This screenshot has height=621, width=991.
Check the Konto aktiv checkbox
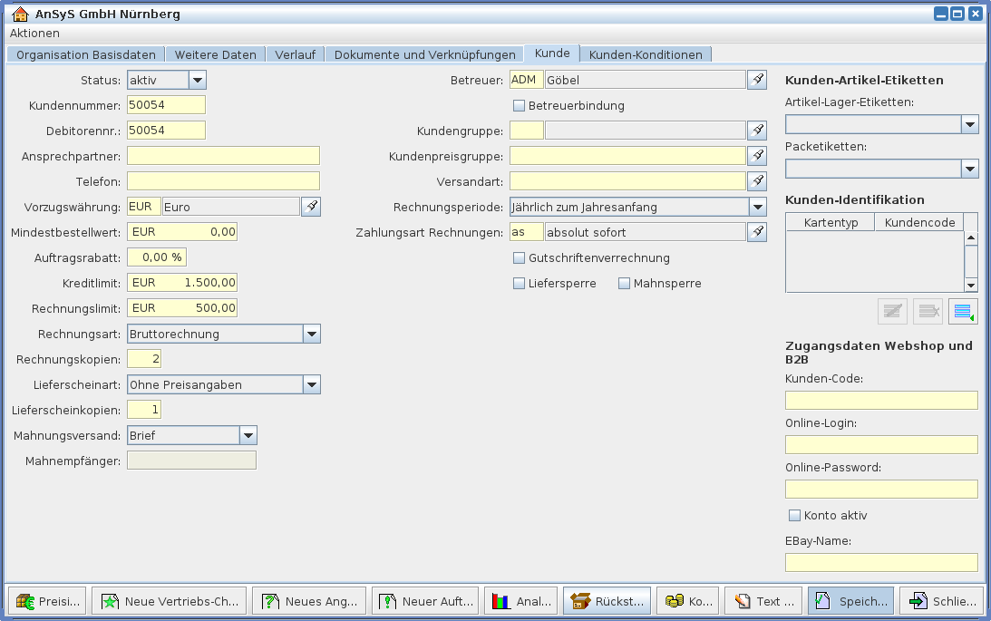coord(795,515)
